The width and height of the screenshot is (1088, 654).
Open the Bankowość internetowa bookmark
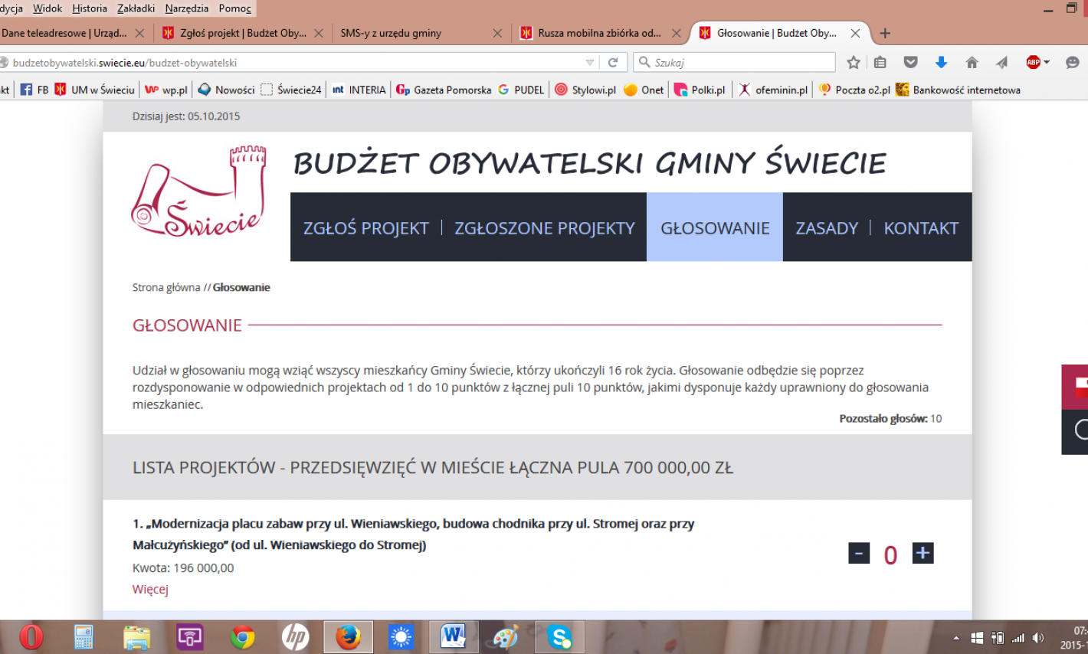click(958, 90)
